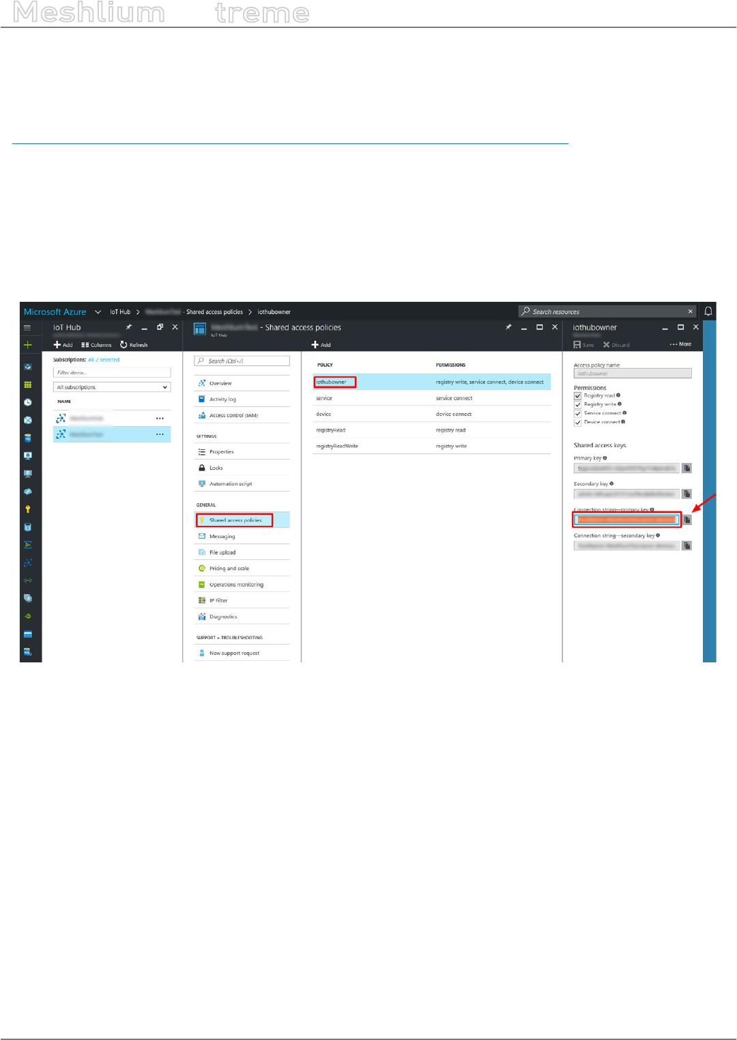Click Microsoft Azure logo text
The image size is (737, 1040).
click(x=55, y=312)
